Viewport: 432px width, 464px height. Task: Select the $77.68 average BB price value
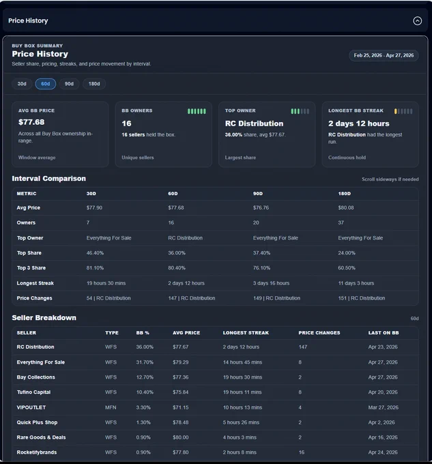[31, 122]
